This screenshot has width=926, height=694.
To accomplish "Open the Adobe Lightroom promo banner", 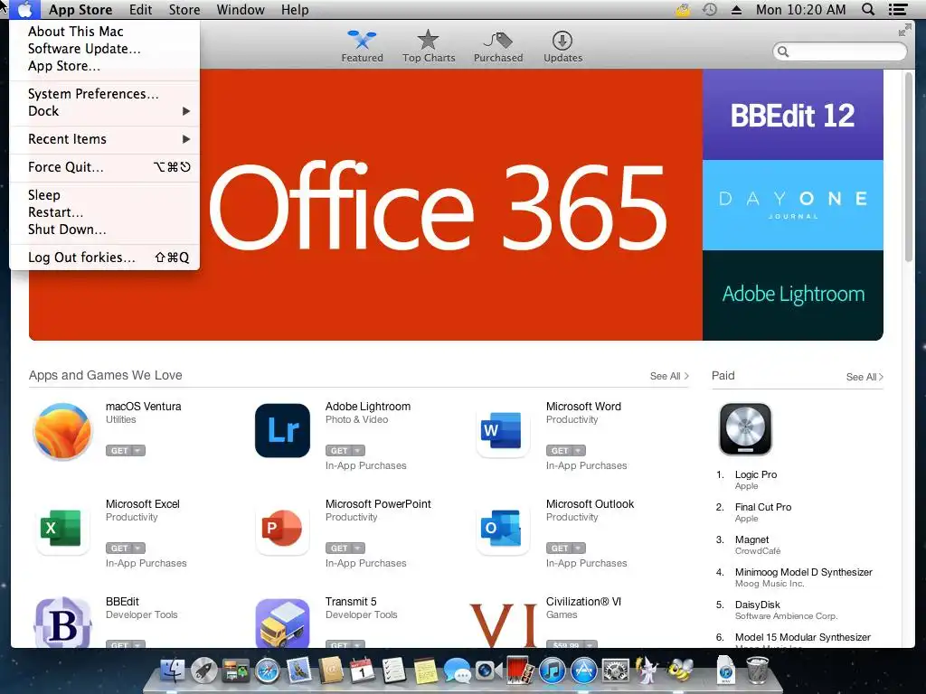I will click(792, 295).
